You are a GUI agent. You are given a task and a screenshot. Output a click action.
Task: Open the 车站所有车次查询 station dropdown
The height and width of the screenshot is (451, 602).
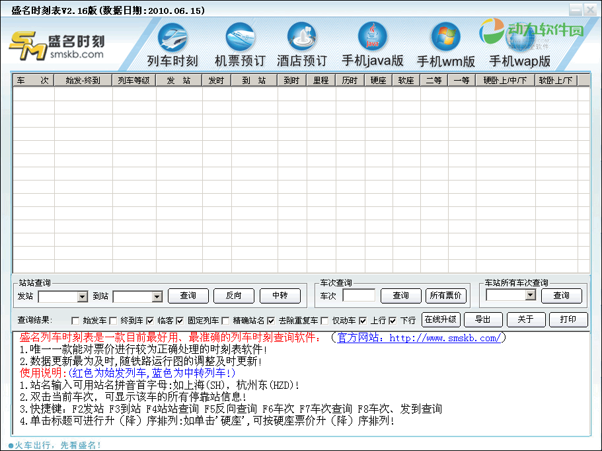click(x=531, y=296)
